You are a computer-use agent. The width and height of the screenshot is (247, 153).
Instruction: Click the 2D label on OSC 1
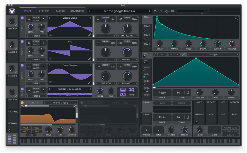[50, 35]
